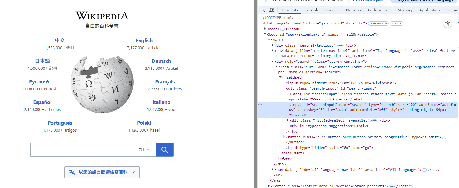The width and height of the screenshot is (459, 188).
Task: Click the scroll badge on html tag
Action: (x=396, y=23)
